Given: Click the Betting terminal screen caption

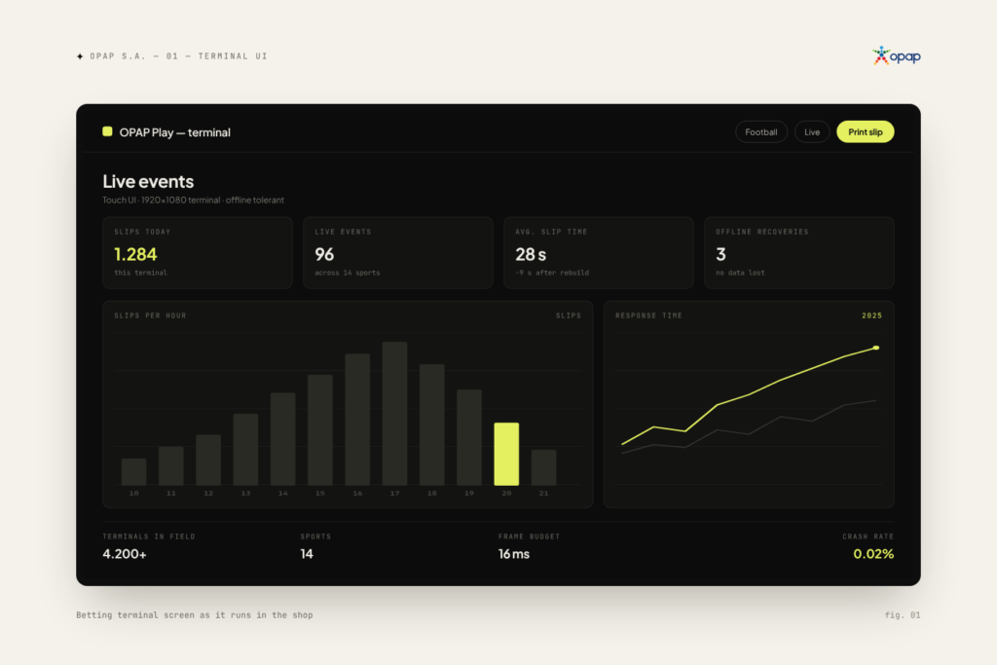Looking at the screenshot, I should 195,614.
